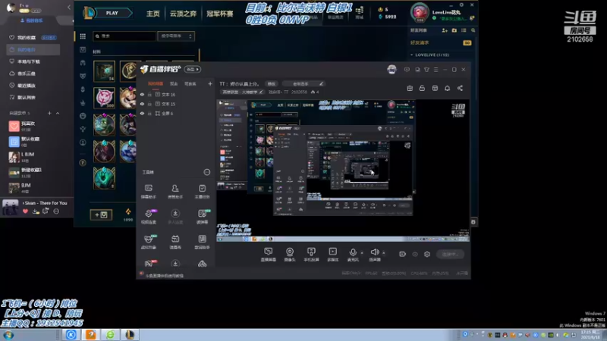Open Kugou music from Windows taskbar

pyautogui.click(x=71, y=335)
